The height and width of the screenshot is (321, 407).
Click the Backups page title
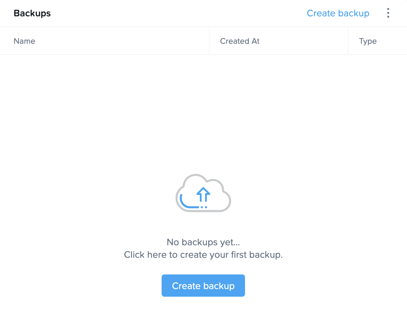[32, 13]
